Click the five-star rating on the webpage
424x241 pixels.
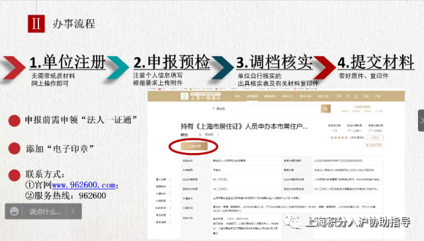pyautogui.click(x=339, y=138)
